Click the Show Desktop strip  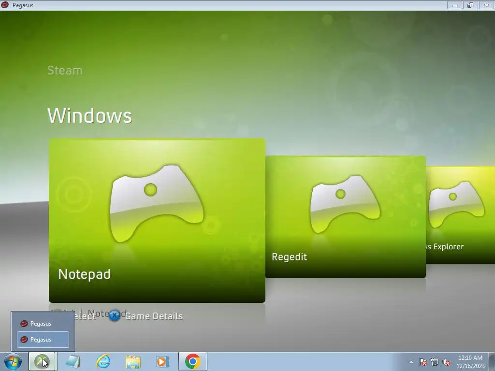[x=492, y=361]
